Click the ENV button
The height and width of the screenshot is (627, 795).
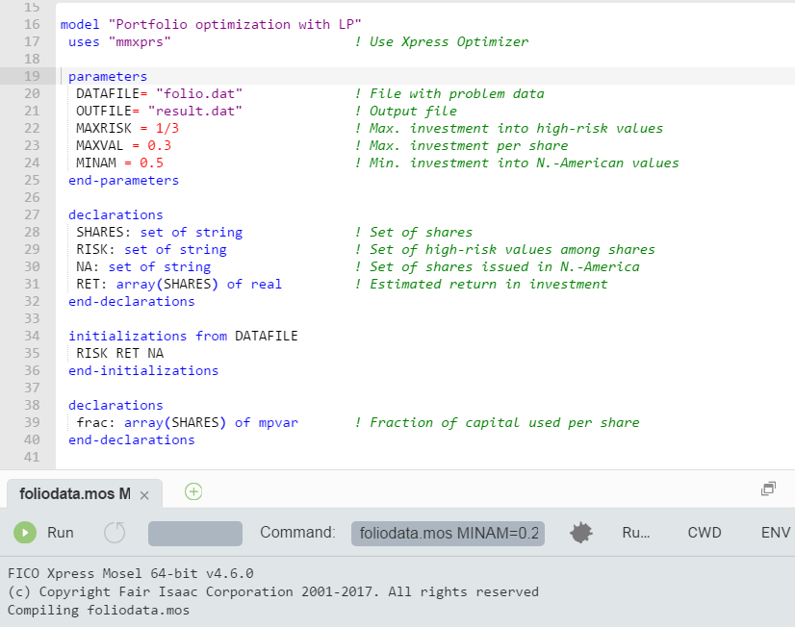click(776, 533)
